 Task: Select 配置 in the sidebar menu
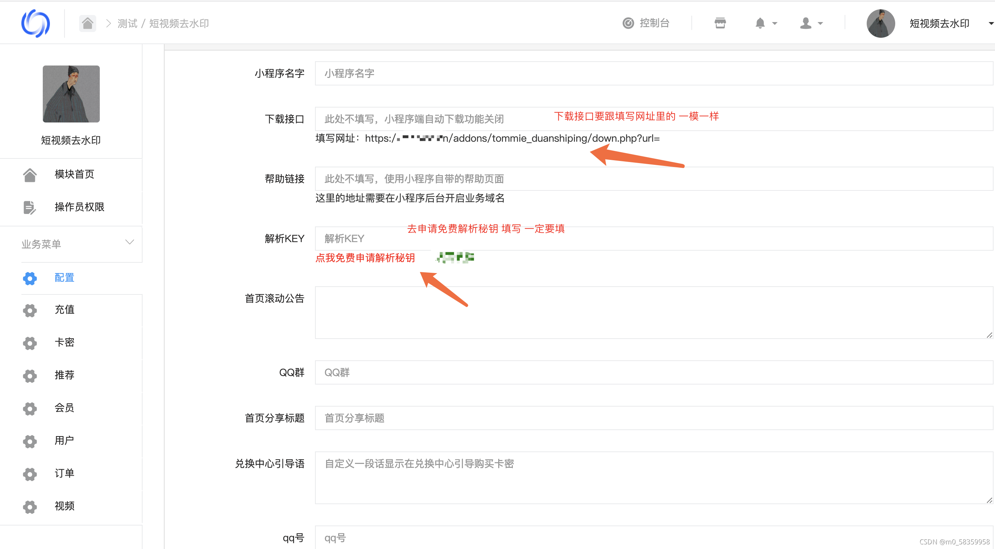coord(64,277)
